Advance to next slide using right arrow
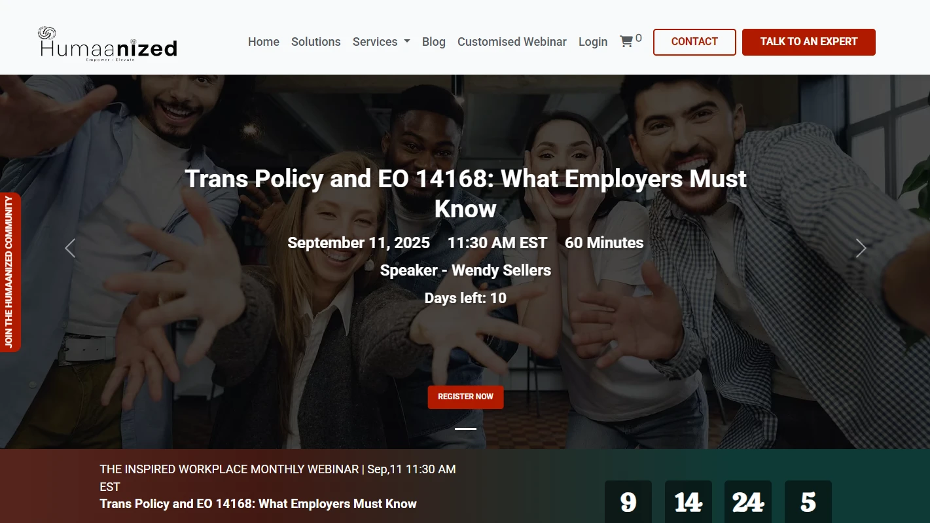Image resolution: width=930 pixels, height=523 pixels. point(861,248)
